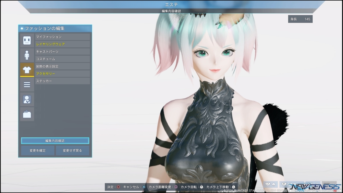Click the R-stick glyph beside カメラ回転
Viewport: 343px width, 193px height.
click(x=201, y=187)
